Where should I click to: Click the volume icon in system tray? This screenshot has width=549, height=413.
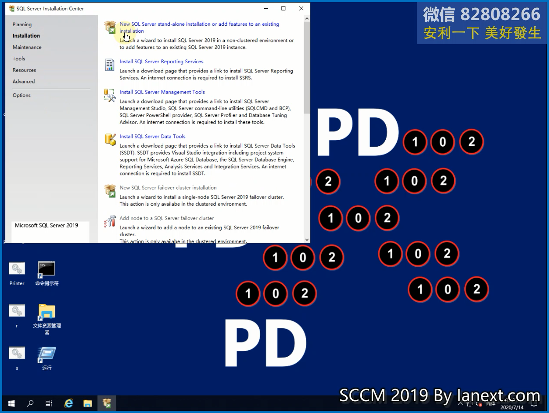[x=479, y=404]
